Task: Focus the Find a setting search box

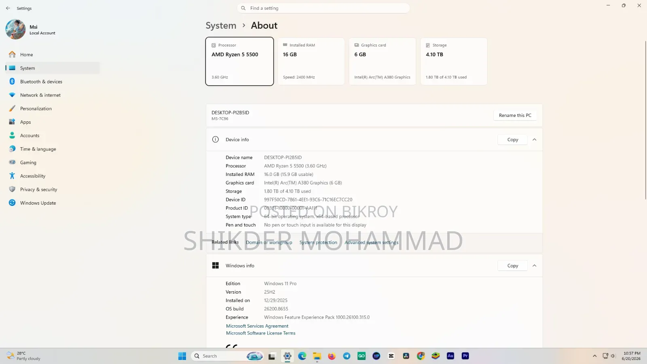Action: click(323, 8)
